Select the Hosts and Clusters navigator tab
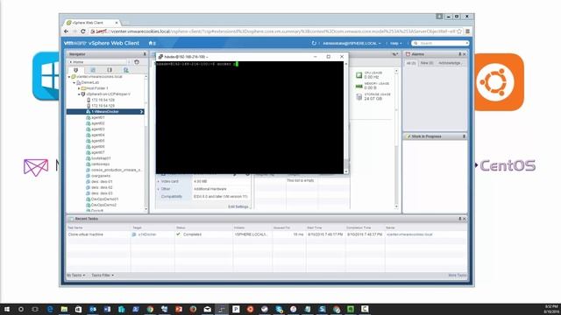This screenshot has height=315, width=561. [76, 70]
